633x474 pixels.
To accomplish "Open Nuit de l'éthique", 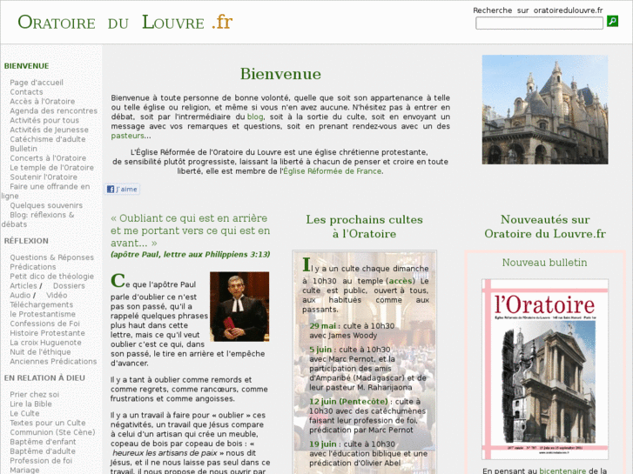I will [x=40, y=352].
